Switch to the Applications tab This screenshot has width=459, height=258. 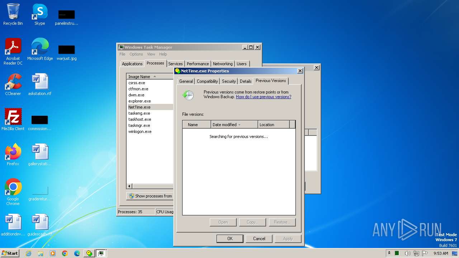coord(132,64)
